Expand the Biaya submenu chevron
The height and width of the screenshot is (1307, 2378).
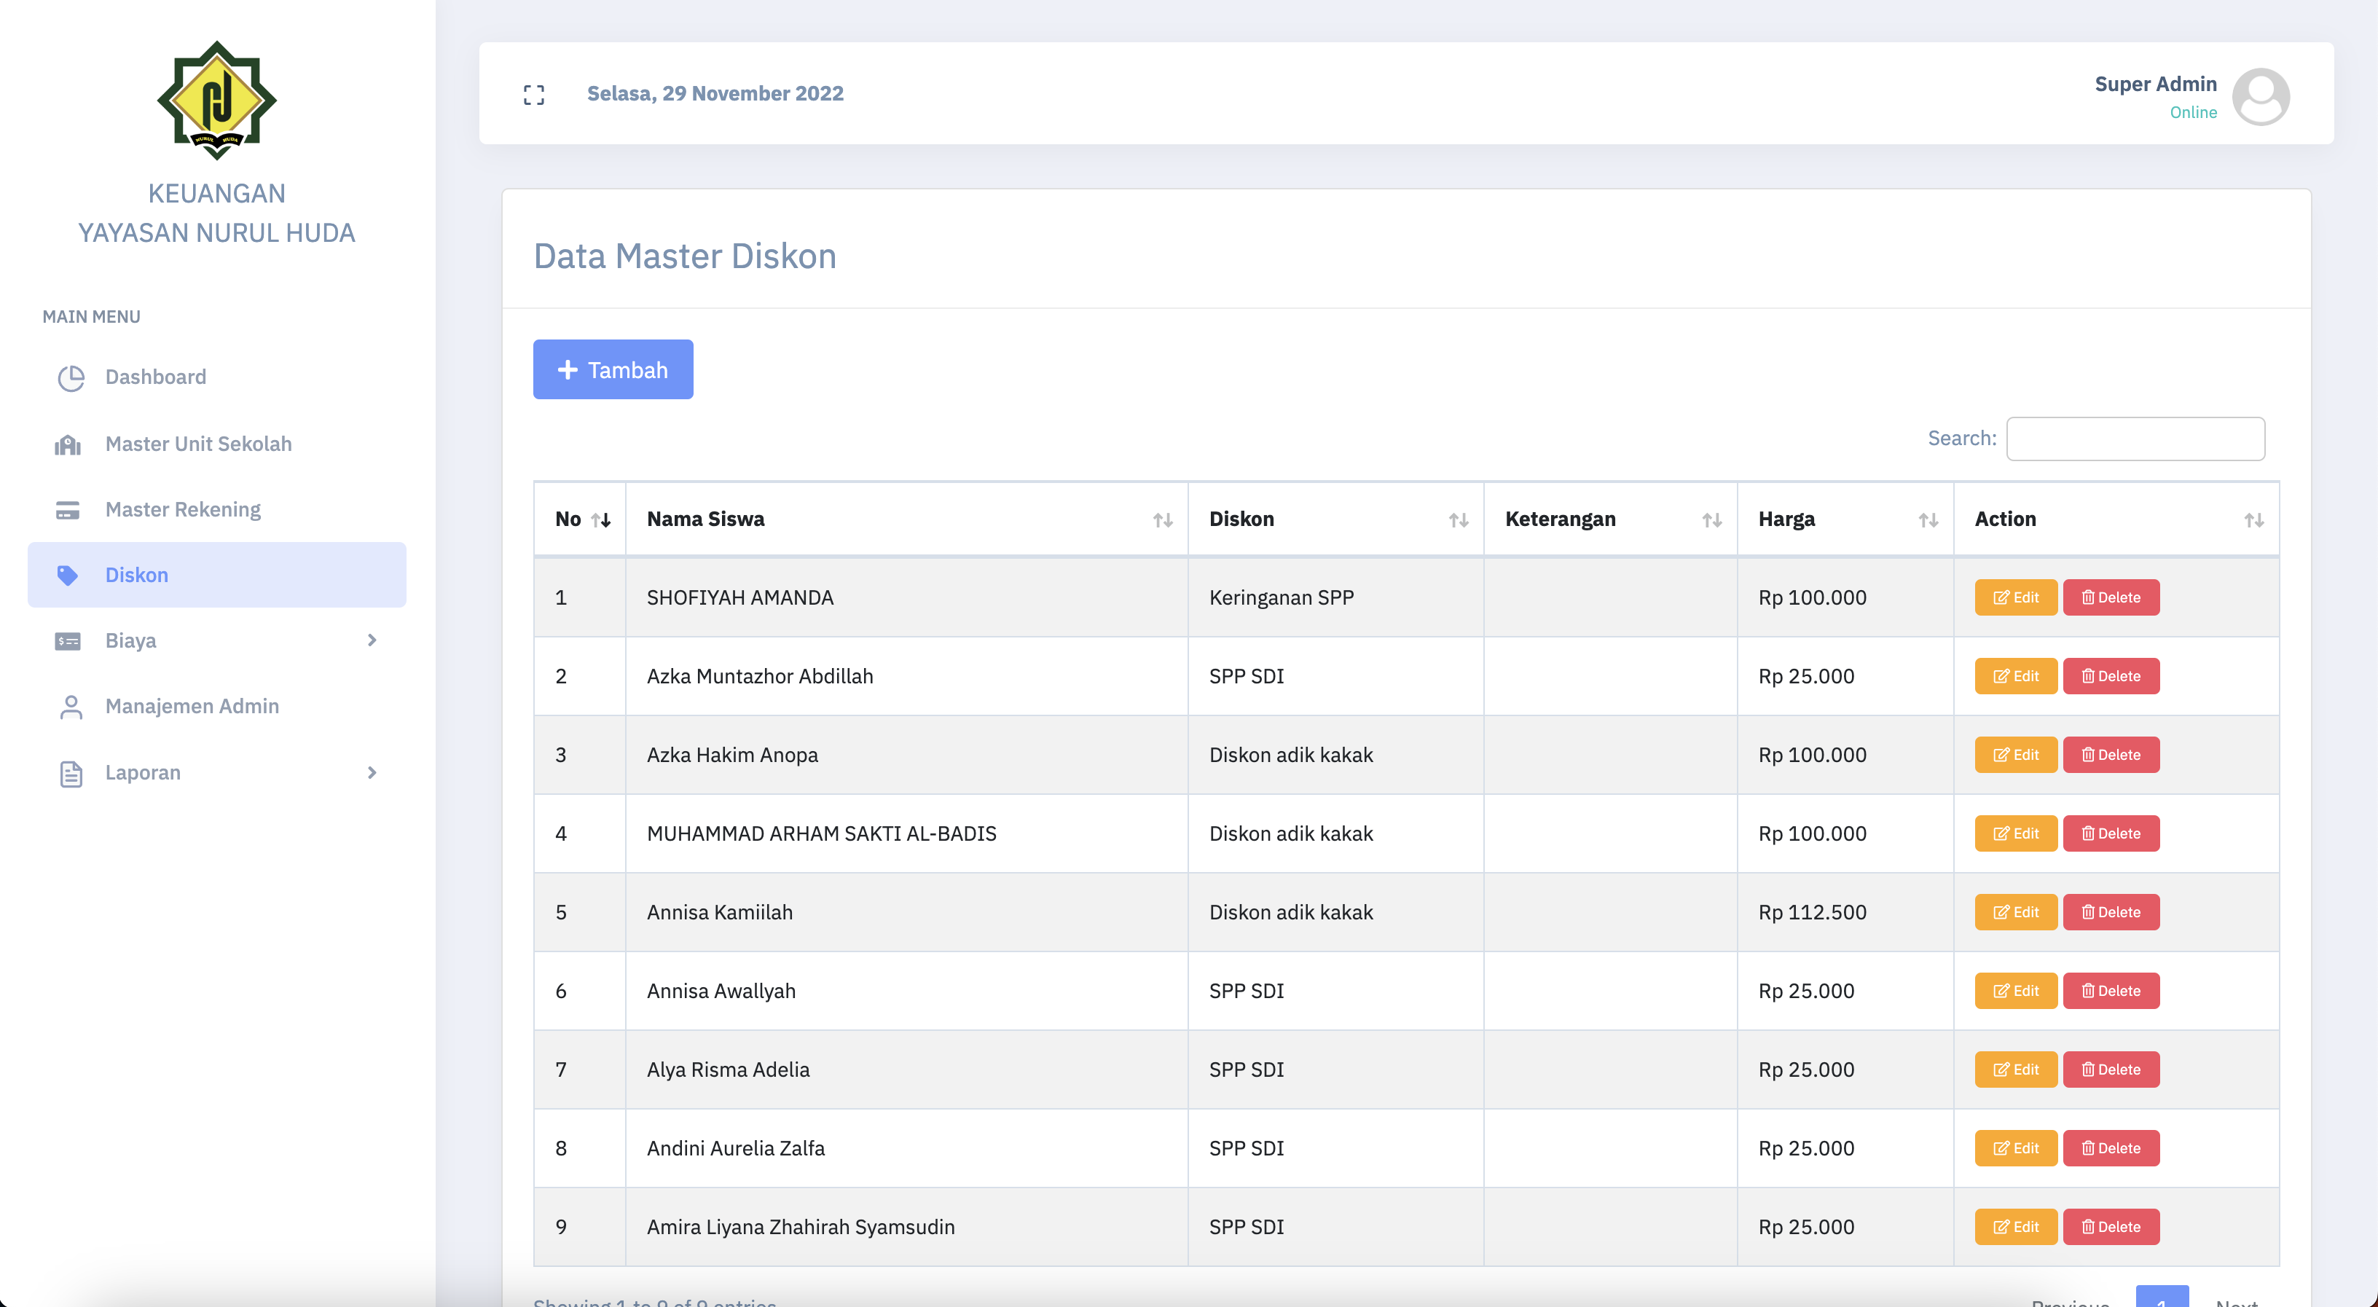coord(372,640)
